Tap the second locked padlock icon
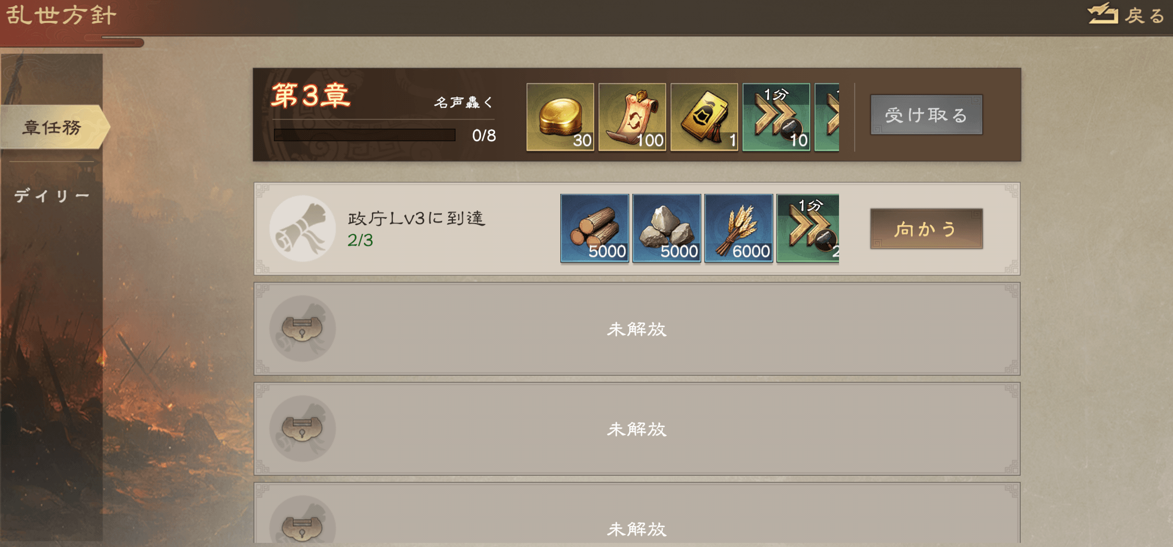Viewport: 1173px width, 547px height. (x=302, y=429)
